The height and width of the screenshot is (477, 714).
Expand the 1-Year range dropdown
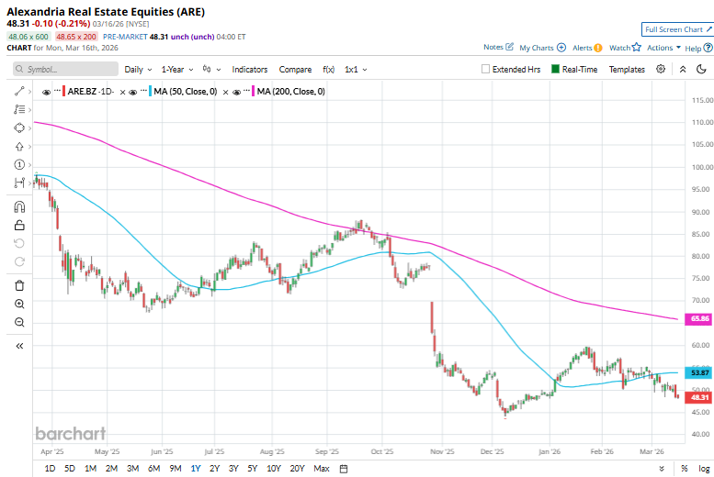(177, 69)
